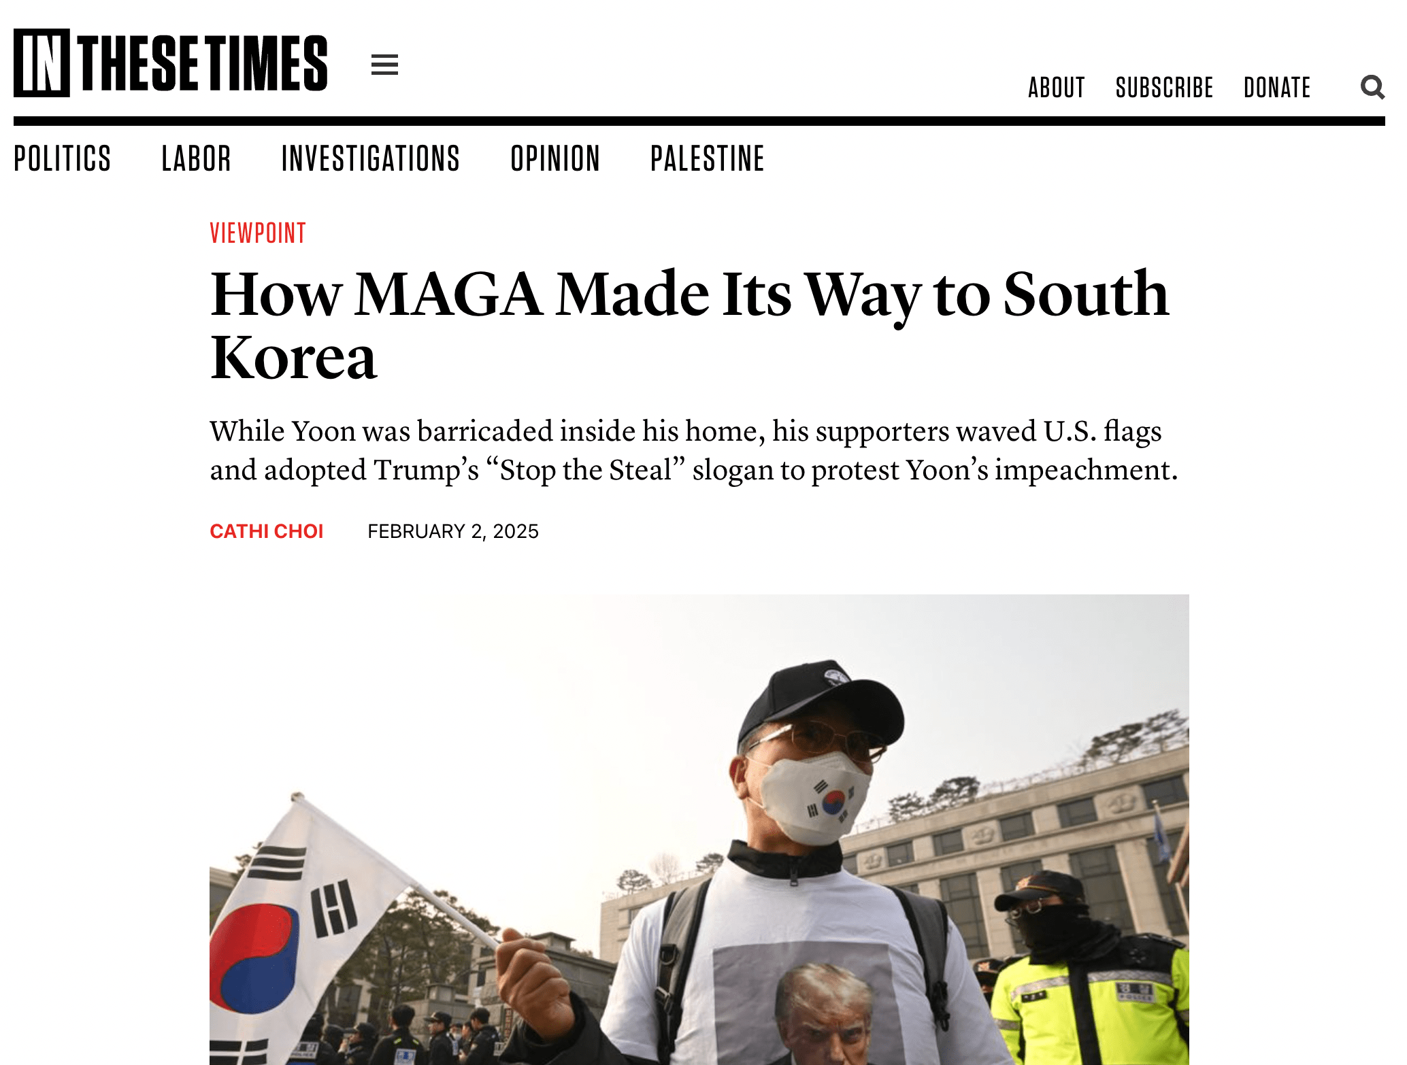Open the Palestine section
The image size is (1407, 1065).
[x=708, y=158]
